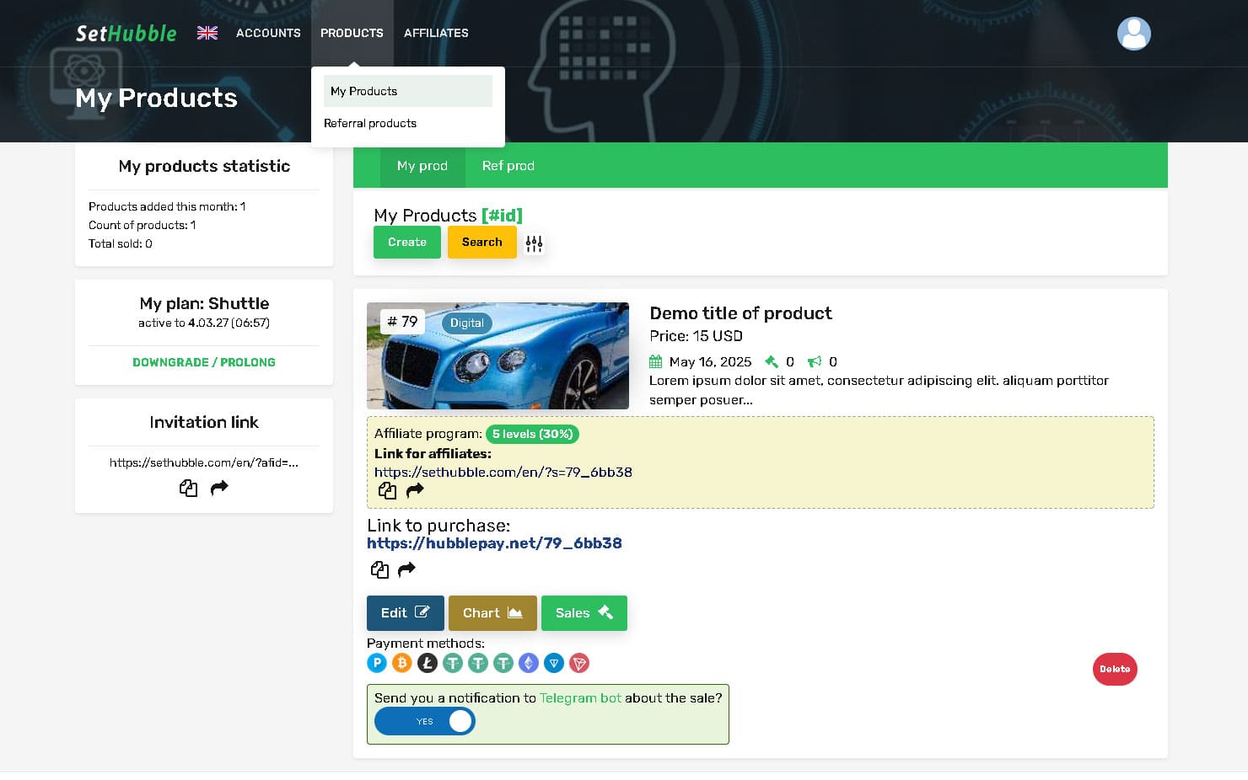Click the Tron payment method icon
The height and width of the screenshot is (780, 1248).
click(x=579, y=663)
